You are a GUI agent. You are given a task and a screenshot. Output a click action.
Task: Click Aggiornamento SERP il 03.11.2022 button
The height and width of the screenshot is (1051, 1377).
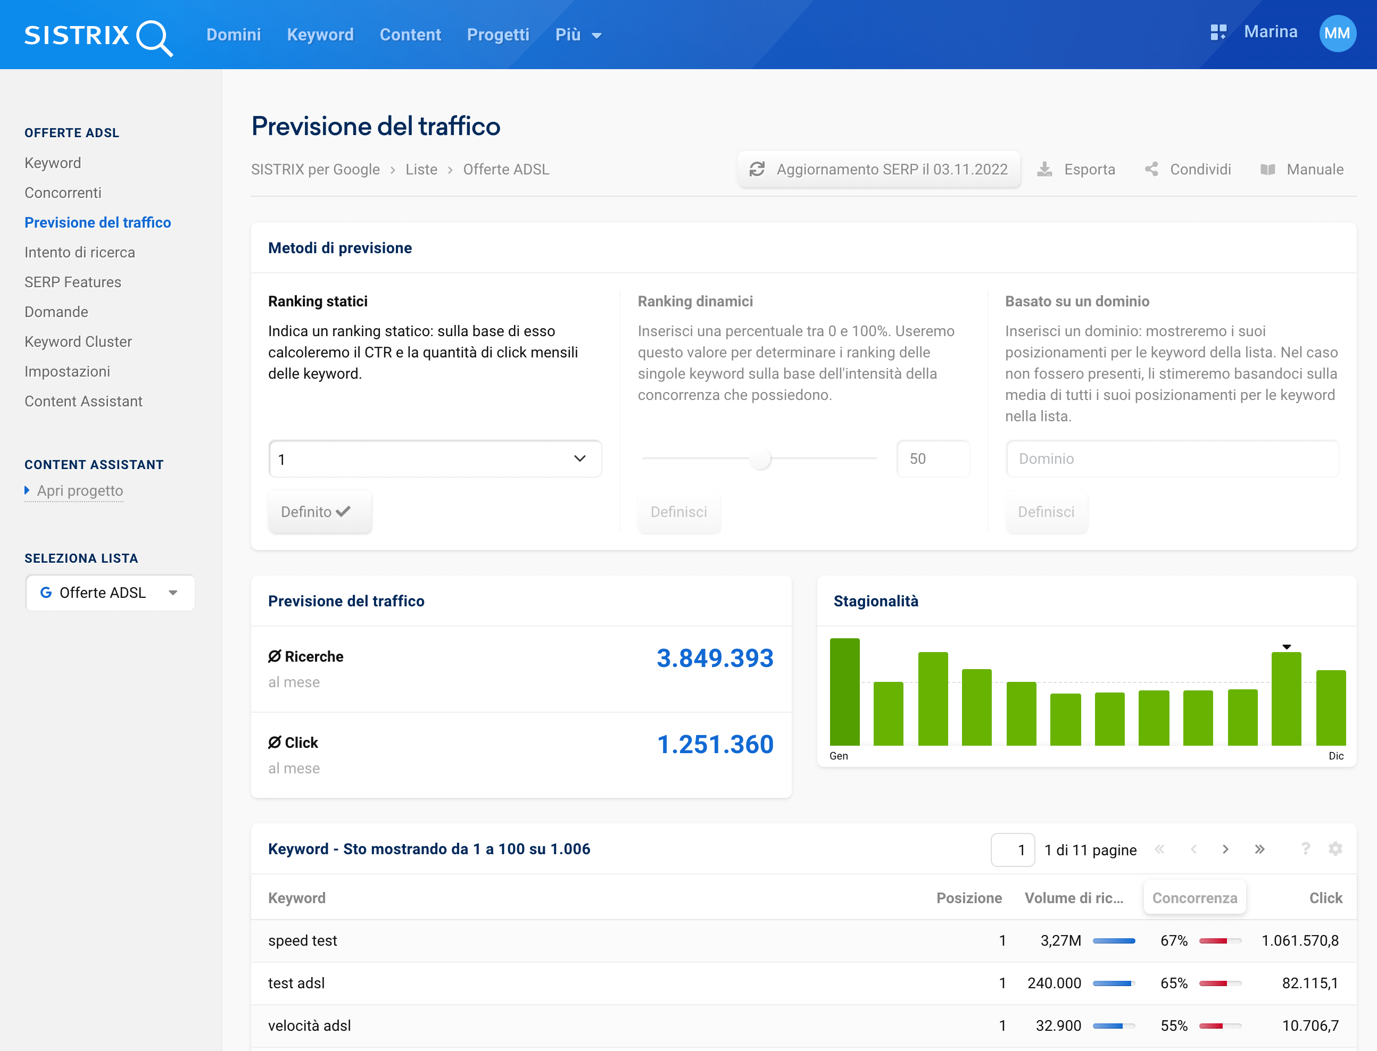click(879, 170)
